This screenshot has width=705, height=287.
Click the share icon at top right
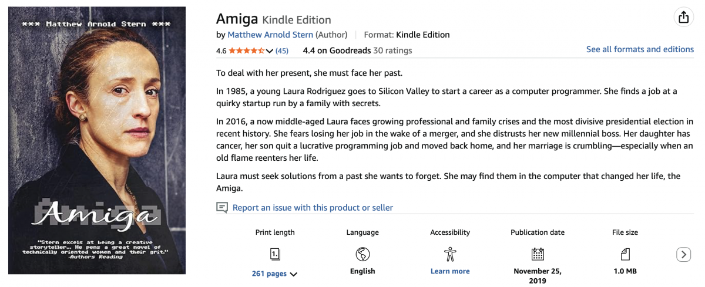pyautogui.click(x=683, y=18)
